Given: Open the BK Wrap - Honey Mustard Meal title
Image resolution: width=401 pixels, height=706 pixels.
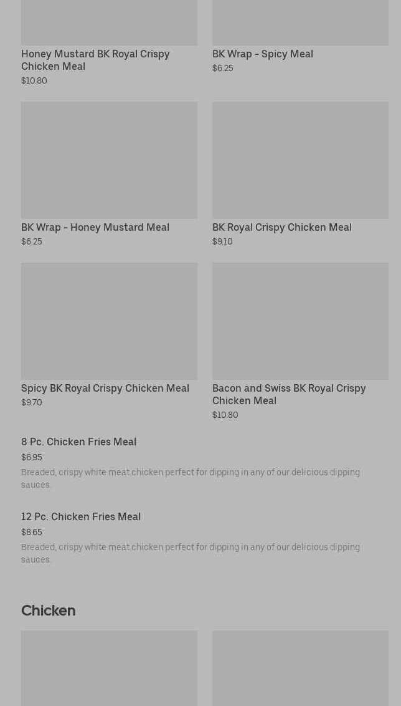Looking at the screenshot, I should coord(95,227).
